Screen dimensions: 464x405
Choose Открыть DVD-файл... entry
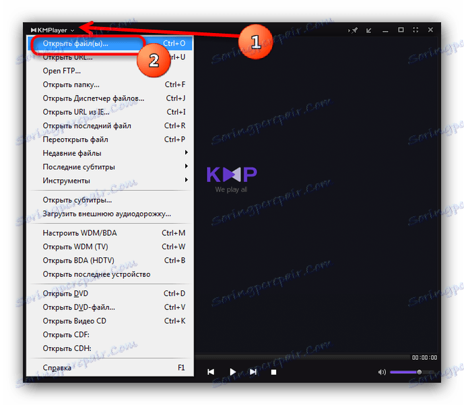tap(110, 307)
